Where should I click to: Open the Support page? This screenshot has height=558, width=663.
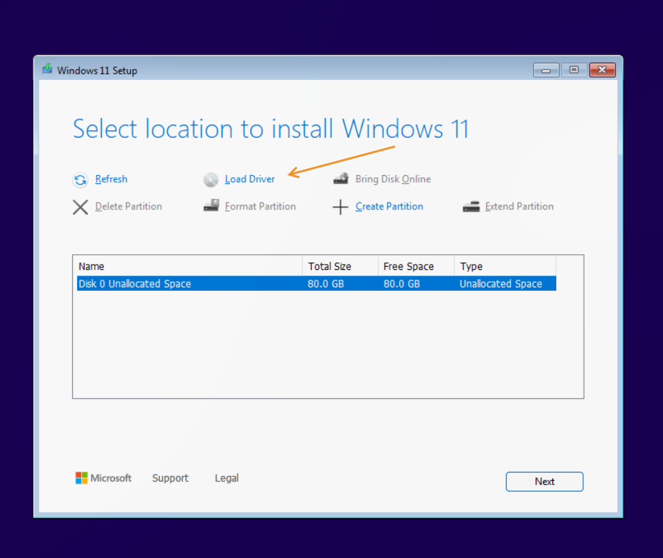point(170,478)
